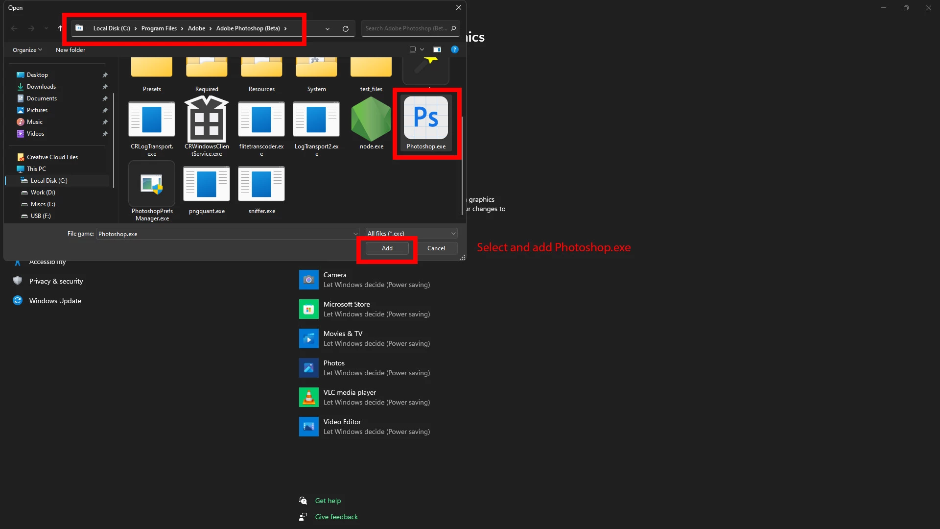Expand the address bar history dropdown
This screenshot has height=529, width=940.
328,28
